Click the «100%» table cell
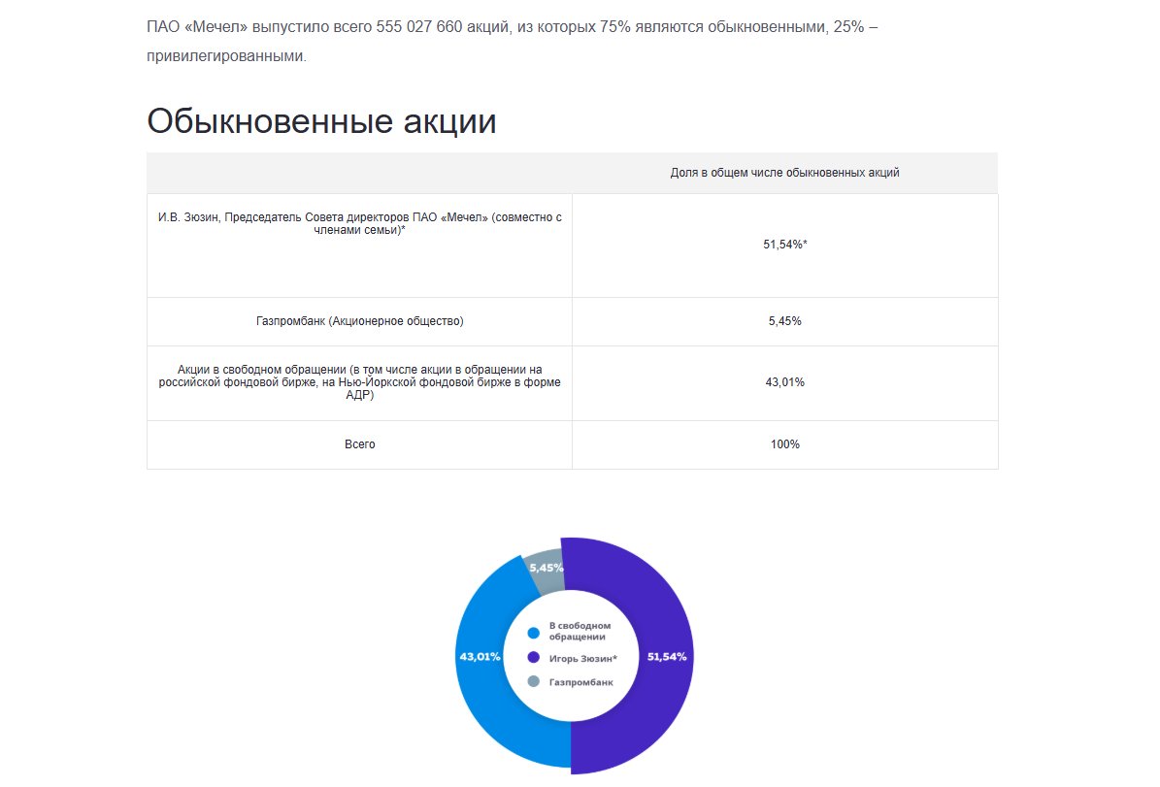Viewport: 1160px width, 787px height. point(784,444)
